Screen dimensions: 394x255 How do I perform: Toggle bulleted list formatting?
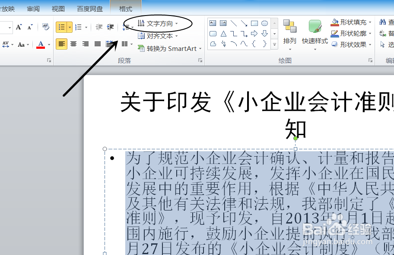61,26
